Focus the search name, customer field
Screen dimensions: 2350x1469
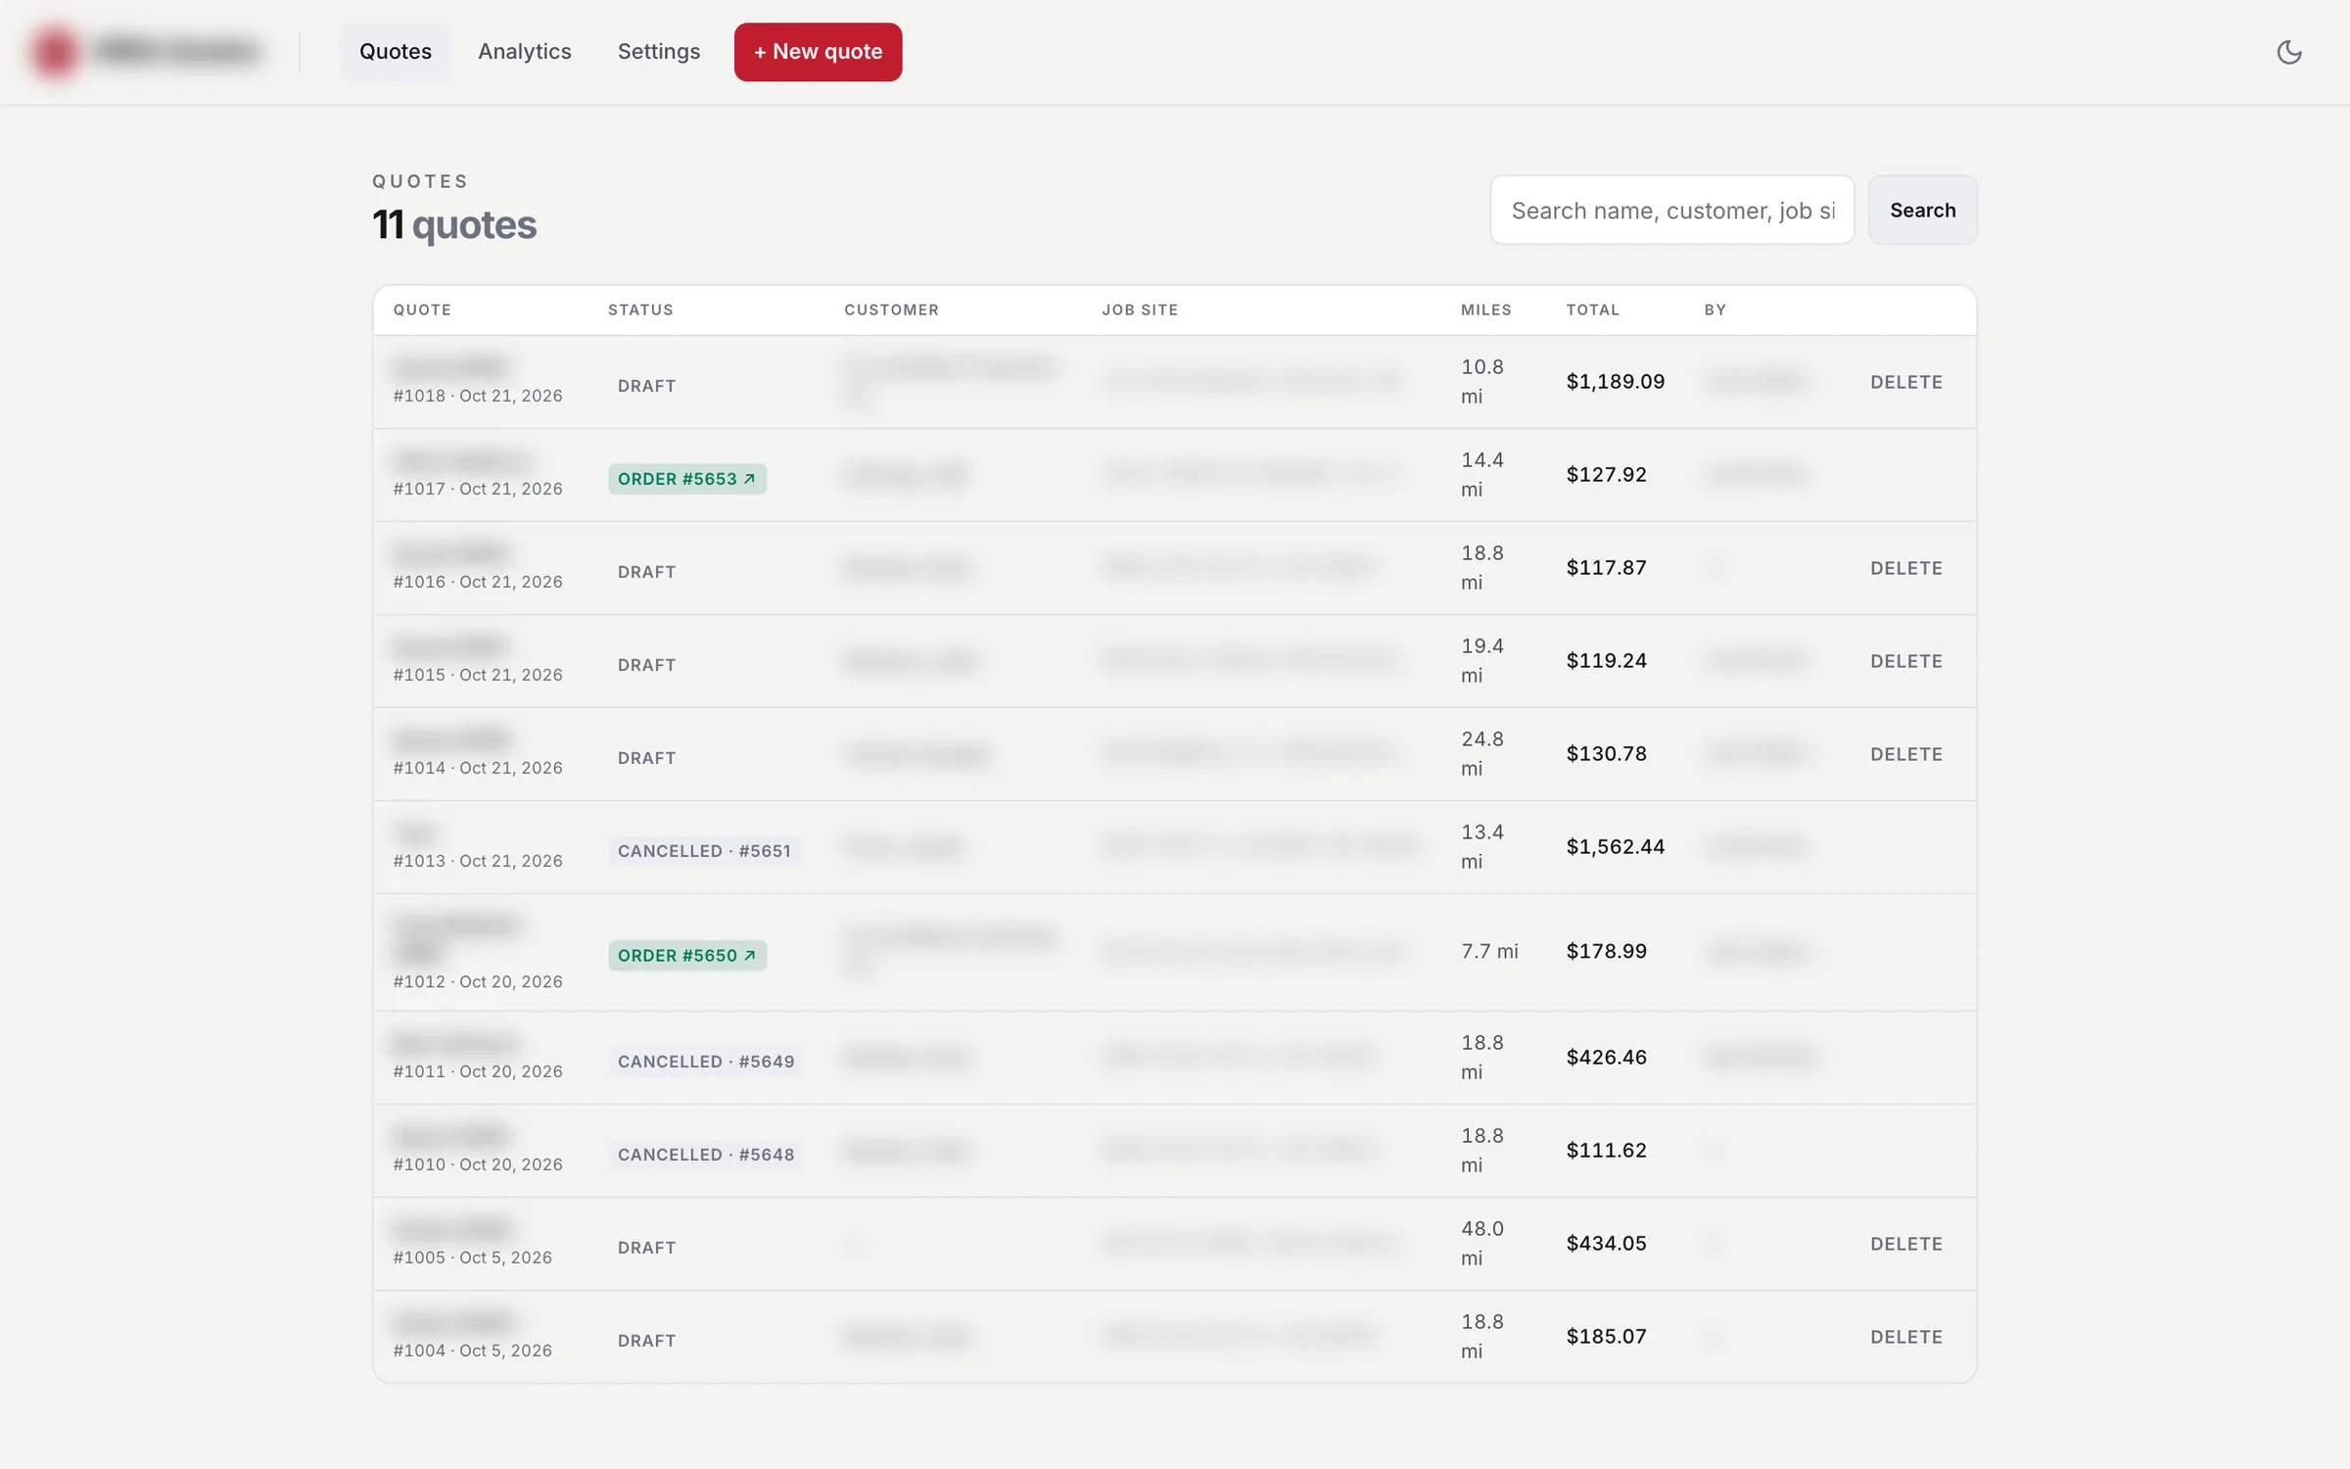1671,210
